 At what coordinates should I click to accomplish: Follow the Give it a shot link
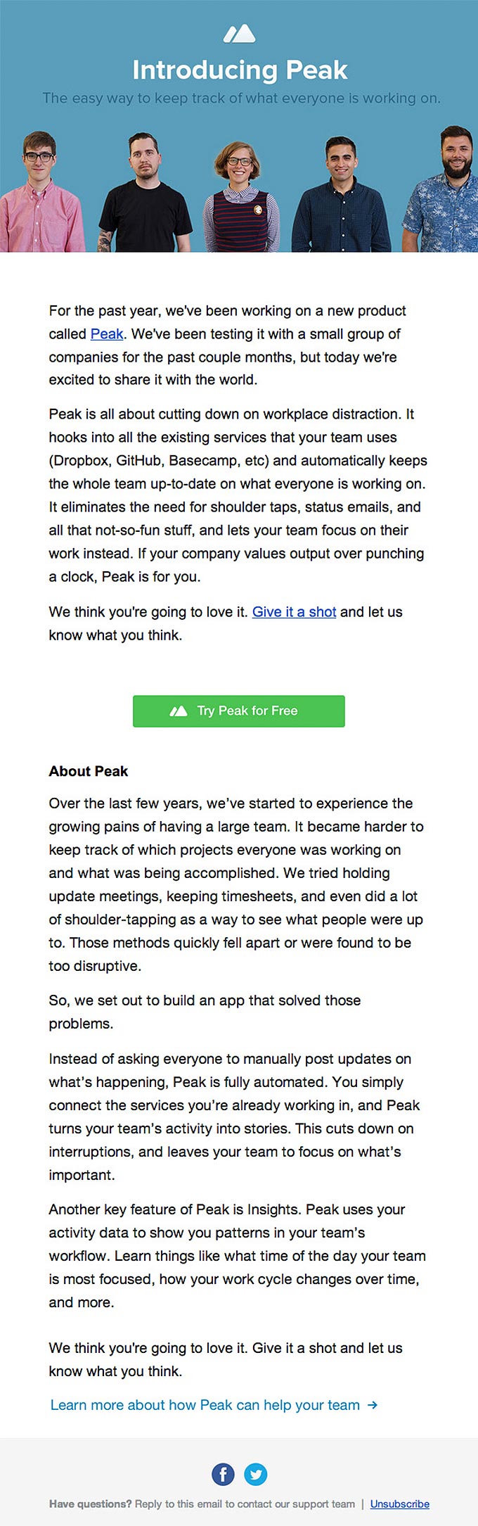[x=294, y=612]
